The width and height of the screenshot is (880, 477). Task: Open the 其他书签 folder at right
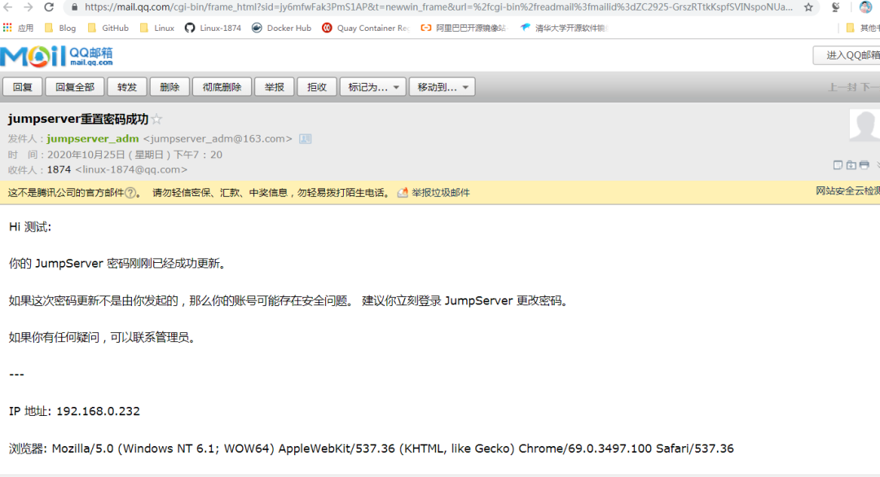pos(863,28)
